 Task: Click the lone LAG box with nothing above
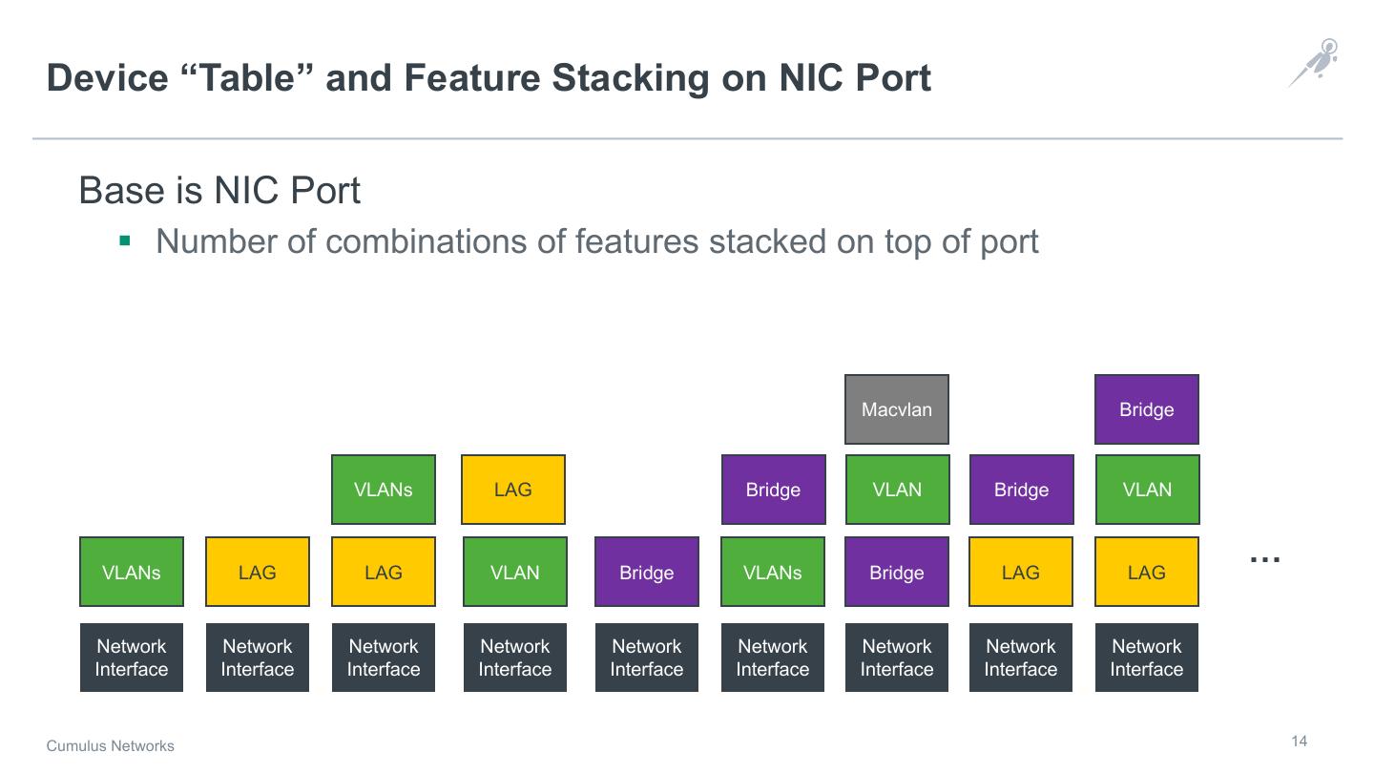pyautogui.click(x=258, y=572)
